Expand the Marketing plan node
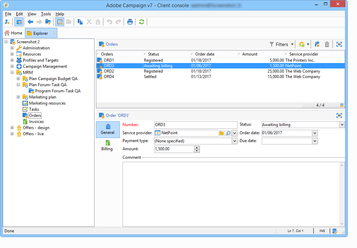The image size is (357, 248). [x=18, y=97]
